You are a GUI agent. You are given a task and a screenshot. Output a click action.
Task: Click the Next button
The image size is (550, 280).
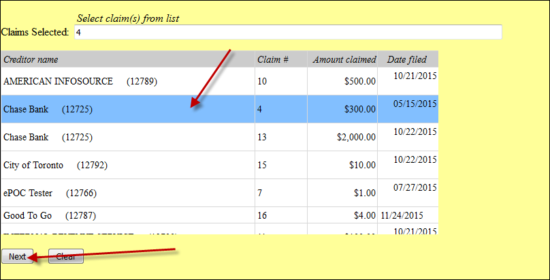pos(18,256)
